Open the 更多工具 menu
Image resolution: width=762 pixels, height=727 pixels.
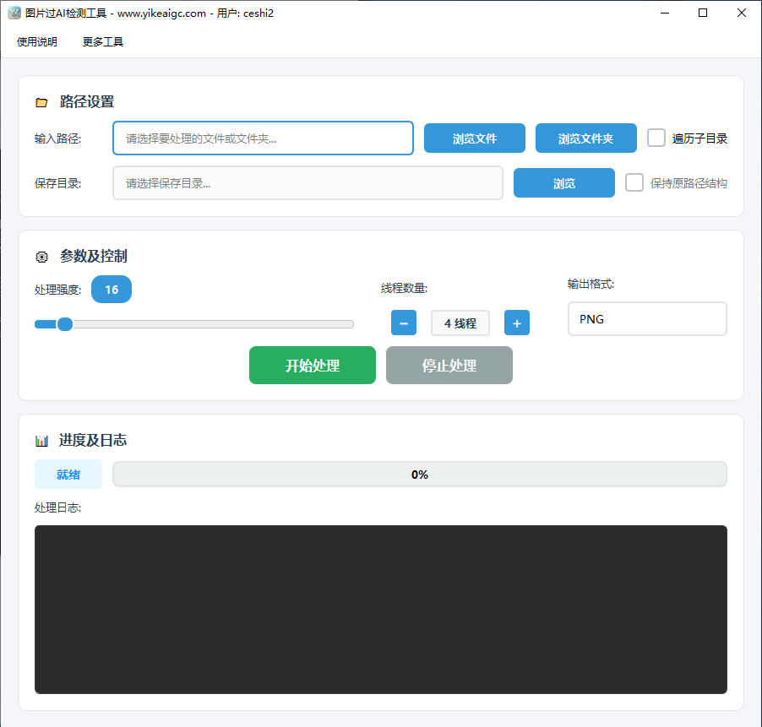(103, 41)
